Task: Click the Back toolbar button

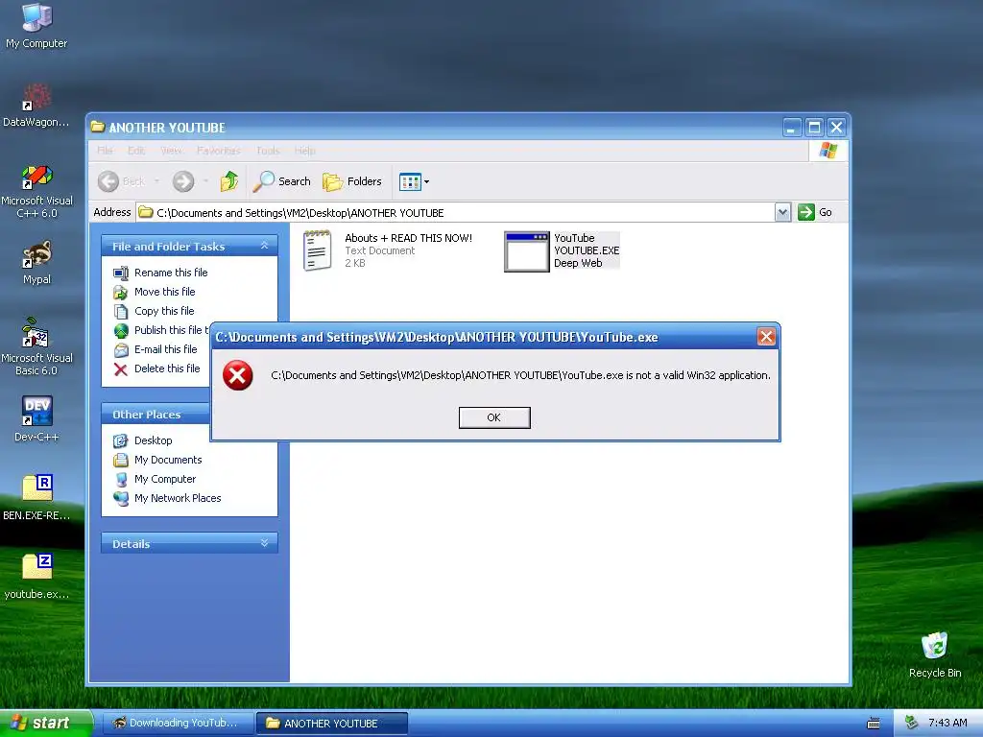Action: pos(121,181)
